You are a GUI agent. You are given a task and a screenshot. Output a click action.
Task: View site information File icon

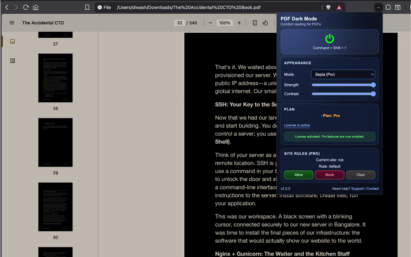[x=104, y=7]
